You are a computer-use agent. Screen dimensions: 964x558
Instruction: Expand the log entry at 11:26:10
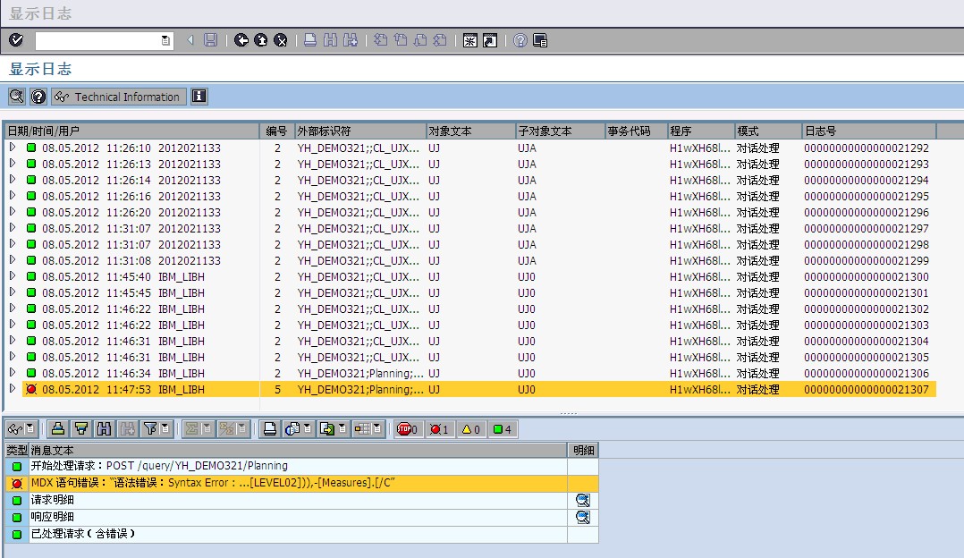point(13,148)
